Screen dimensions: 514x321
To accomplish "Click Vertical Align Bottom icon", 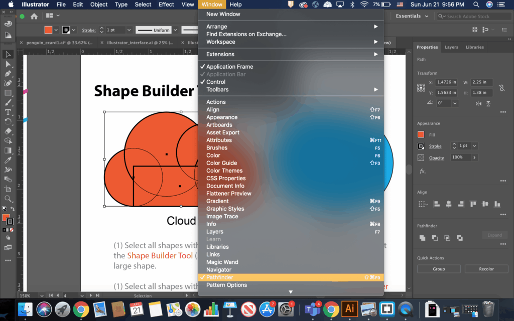I will (497, 204).
